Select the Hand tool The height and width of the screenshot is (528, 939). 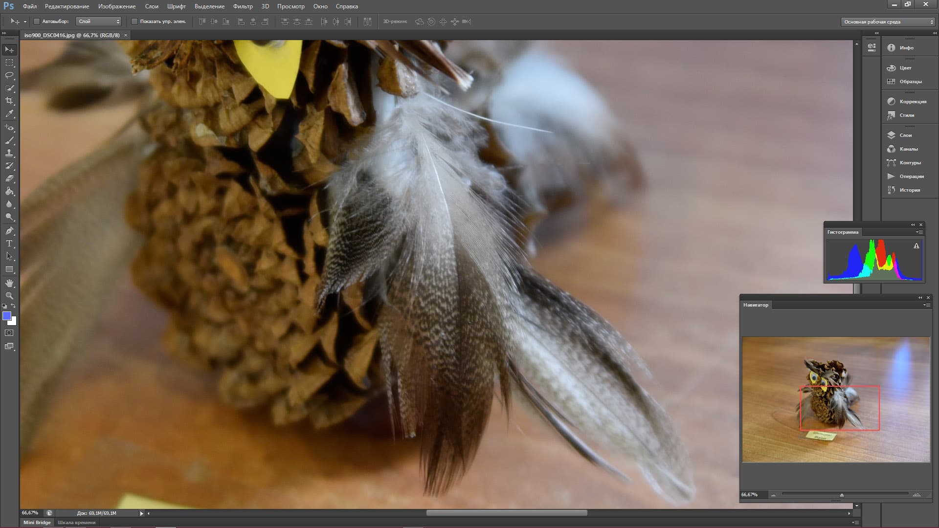click(x=9, y=283)
